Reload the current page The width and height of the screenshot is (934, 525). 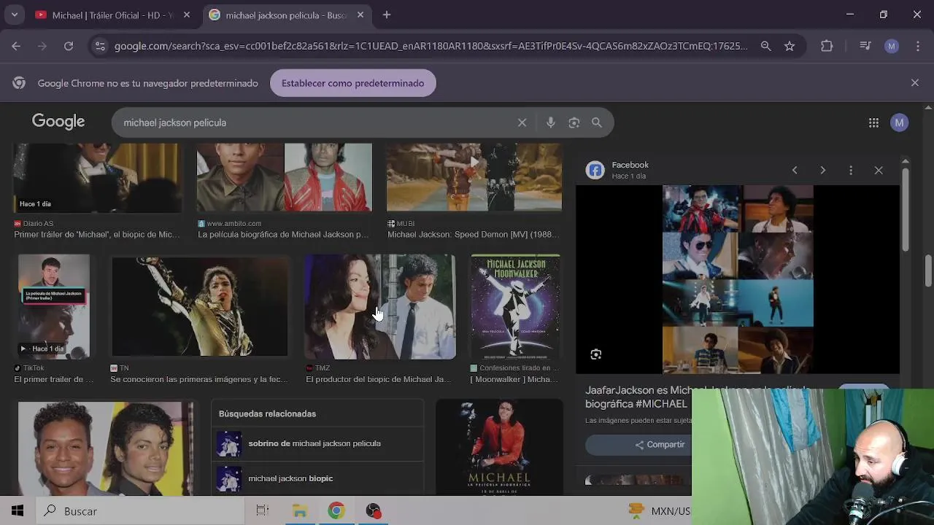[x=69, y=46]
